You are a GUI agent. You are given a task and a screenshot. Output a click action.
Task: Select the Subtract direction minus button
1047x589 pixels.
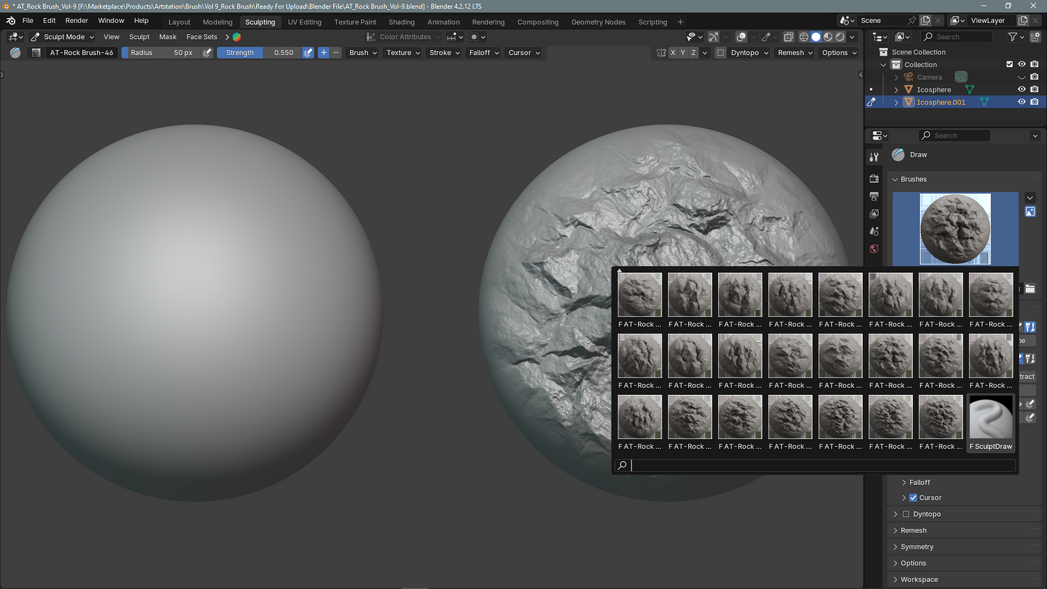click(336, 53)
